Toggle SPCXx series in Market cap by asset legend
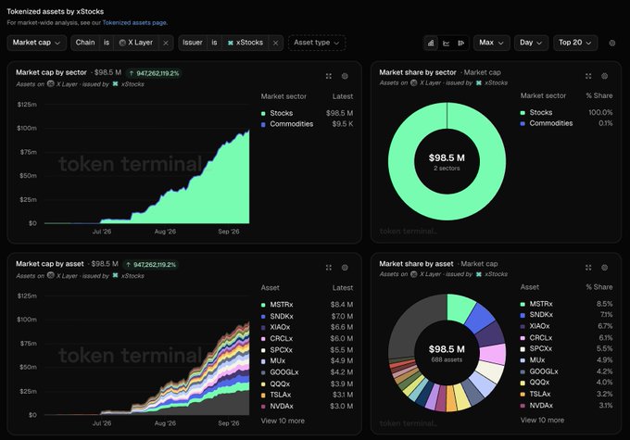630x440 pixels. click(307, 350)
